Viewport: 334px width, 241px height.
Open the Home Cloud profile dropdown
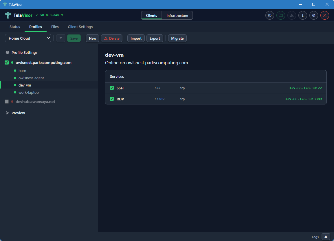[x=28, y=38]
